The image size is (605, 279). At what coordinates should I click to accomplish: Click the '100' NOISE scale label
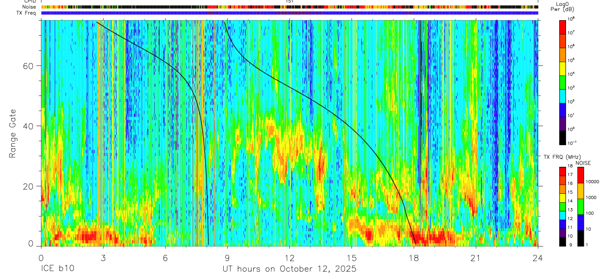[591, 213]
